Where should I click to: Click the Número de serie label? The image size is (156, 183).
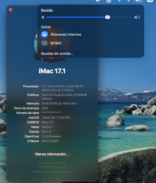tap(28, 113)
